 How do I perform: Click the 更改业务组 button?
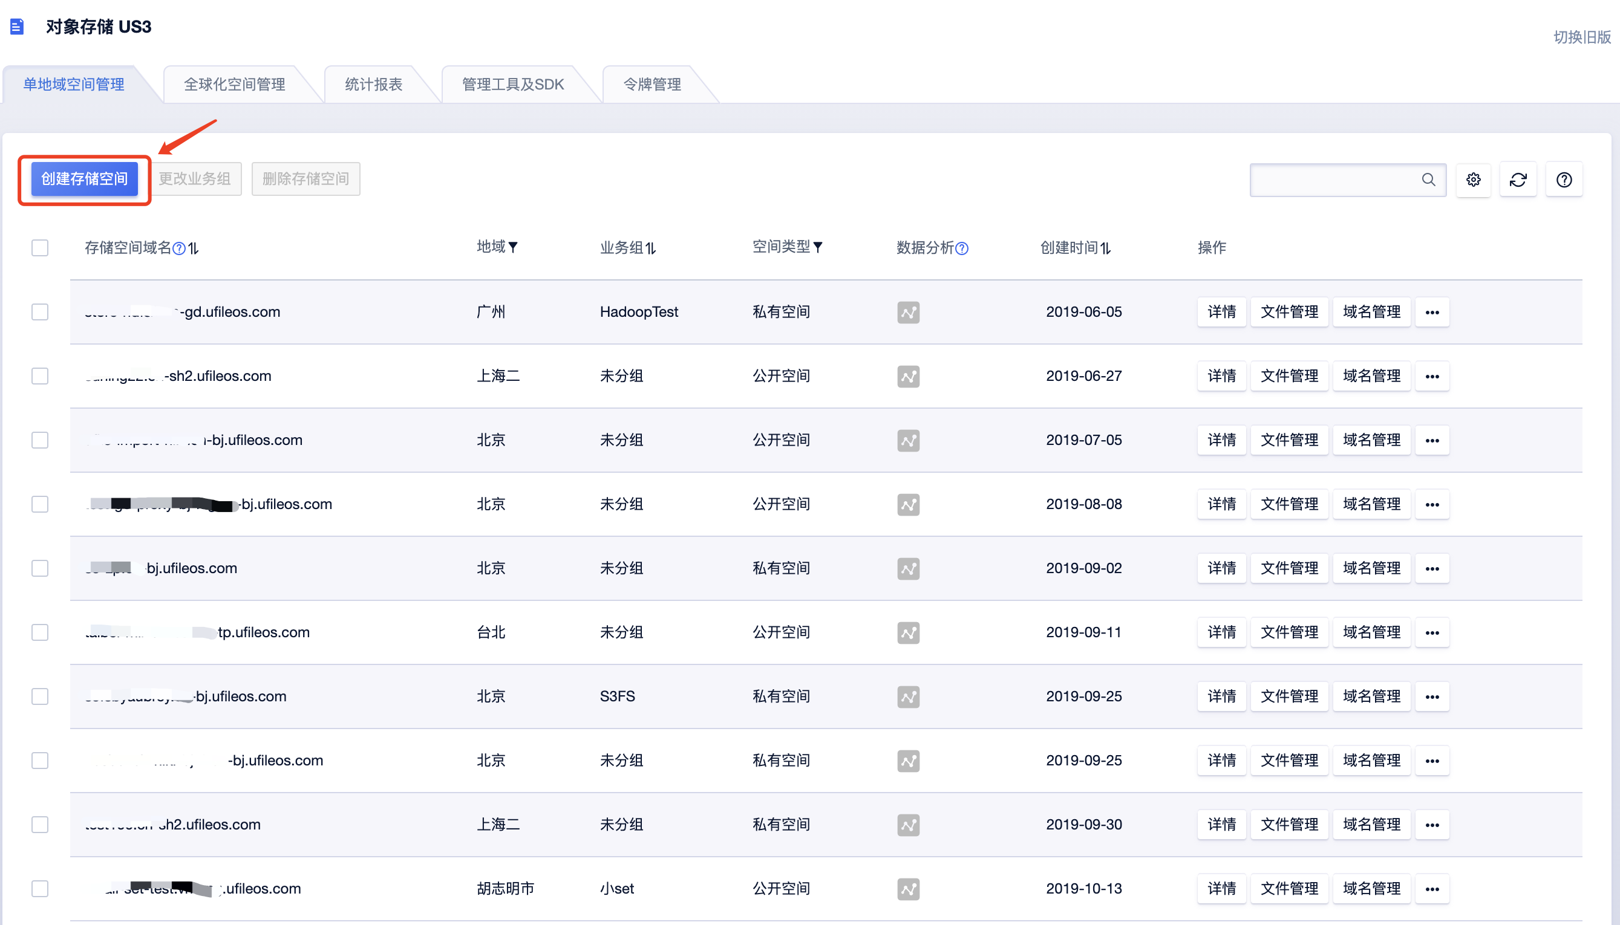194,179
